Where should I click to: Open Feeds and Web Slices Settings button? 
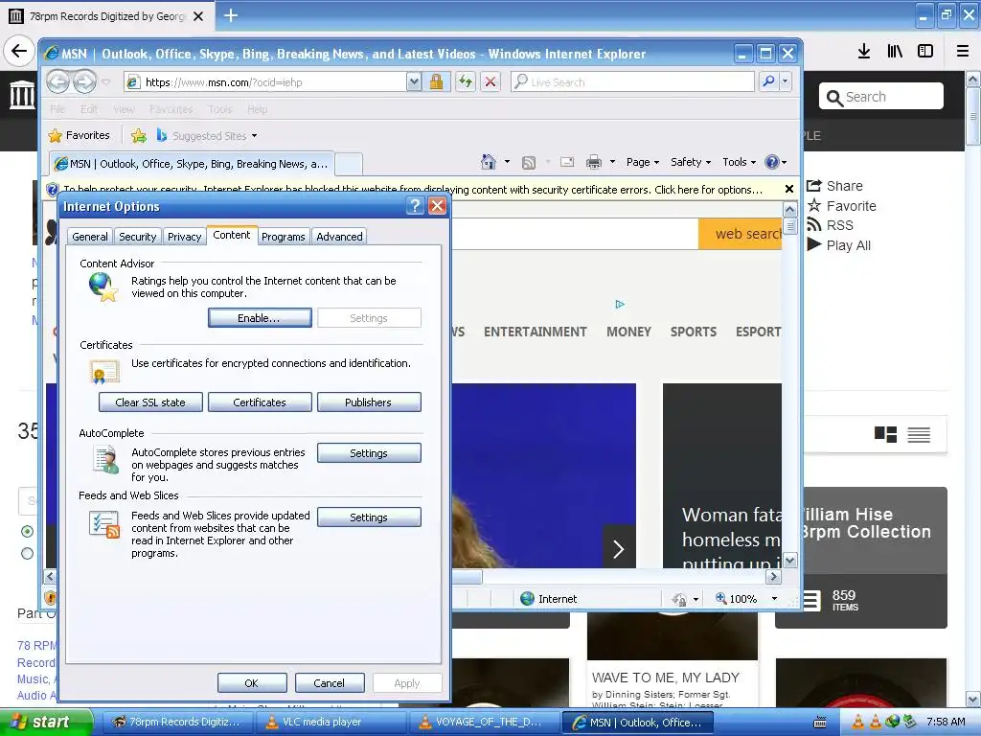pos(369,517)
